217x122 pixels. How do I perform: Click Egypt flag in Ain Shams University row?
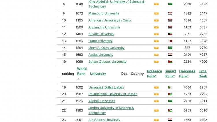click(170, 120)
